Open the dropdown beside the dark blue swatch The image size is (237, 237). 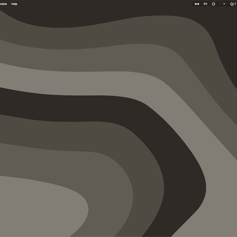coord(224,4)
